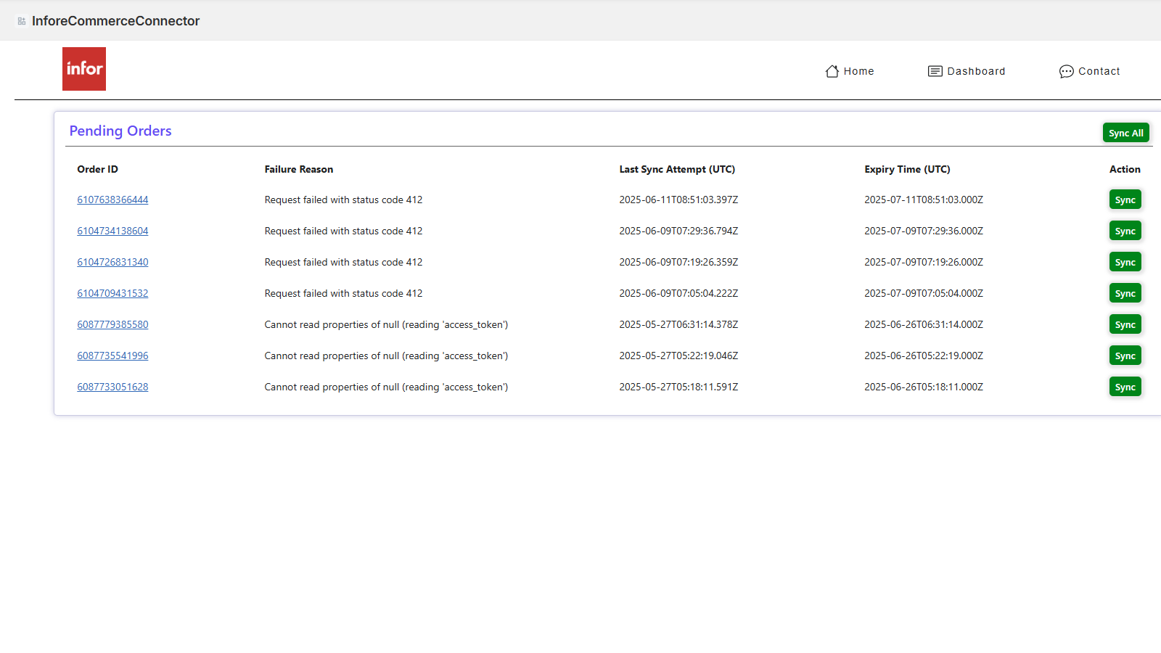Click failure reason for order 6087733051628
1161x653 pixels.
click(386, 387)
